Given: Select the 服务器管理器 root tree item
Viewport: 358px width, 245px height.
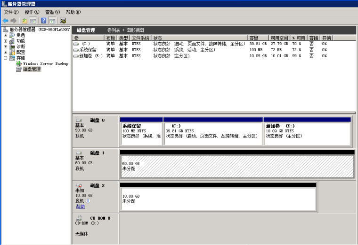Looking at the screenshot, I should pos(40,30).
